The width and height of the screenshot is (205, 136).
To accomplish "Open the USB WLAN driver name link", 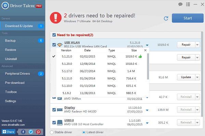I will [x=72, y=43].
